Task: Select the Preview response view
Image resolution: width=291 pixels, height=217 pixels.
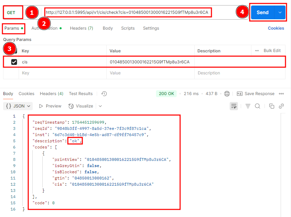Action: point(50,106)
